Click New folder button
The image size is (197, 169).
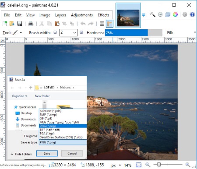tap(42, 96)
